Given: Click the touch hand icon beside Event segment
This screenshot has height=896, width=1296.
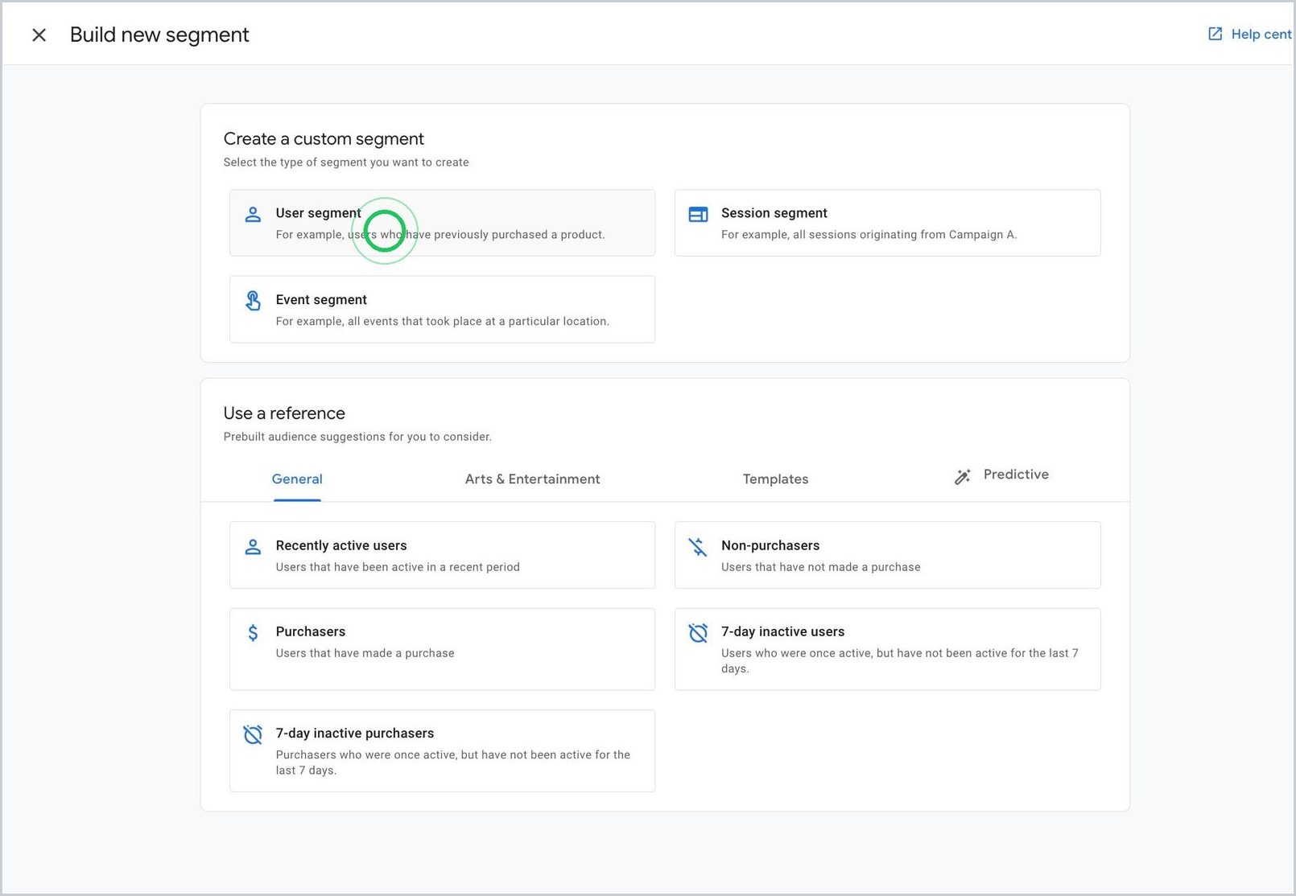Looking at the screenshot, I should 253,301.
